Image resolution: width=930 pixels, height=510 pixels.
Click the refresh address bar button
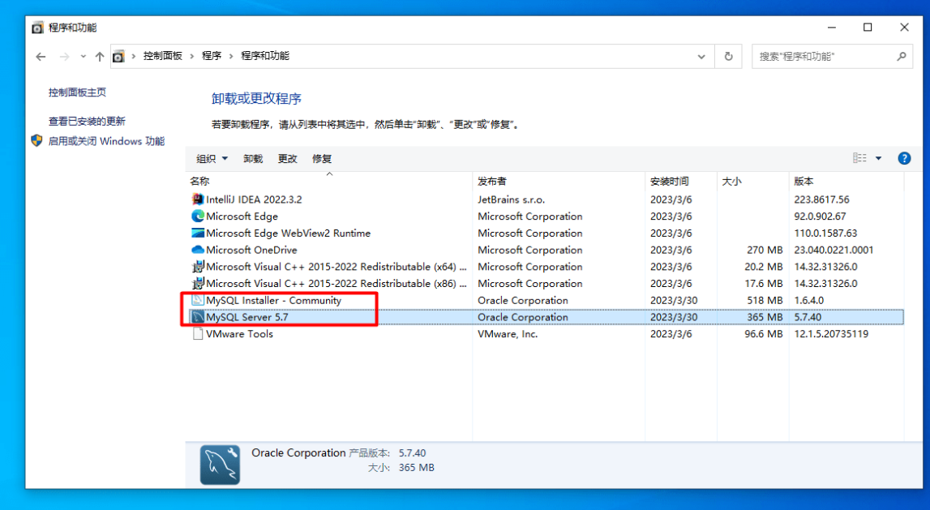(x=728, y=56)
